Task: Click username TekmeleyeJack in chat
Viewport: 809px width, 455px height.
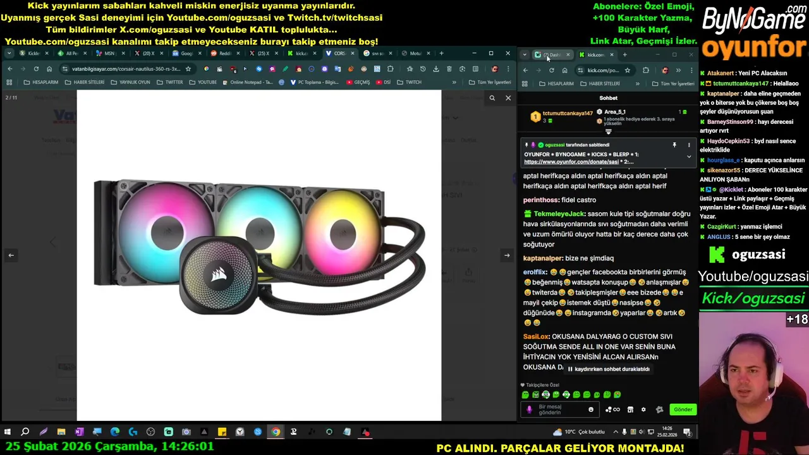Action: (559, 214)
